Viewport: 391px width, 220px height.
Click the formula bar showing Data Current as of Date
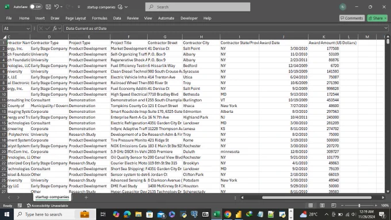[223, 28]
